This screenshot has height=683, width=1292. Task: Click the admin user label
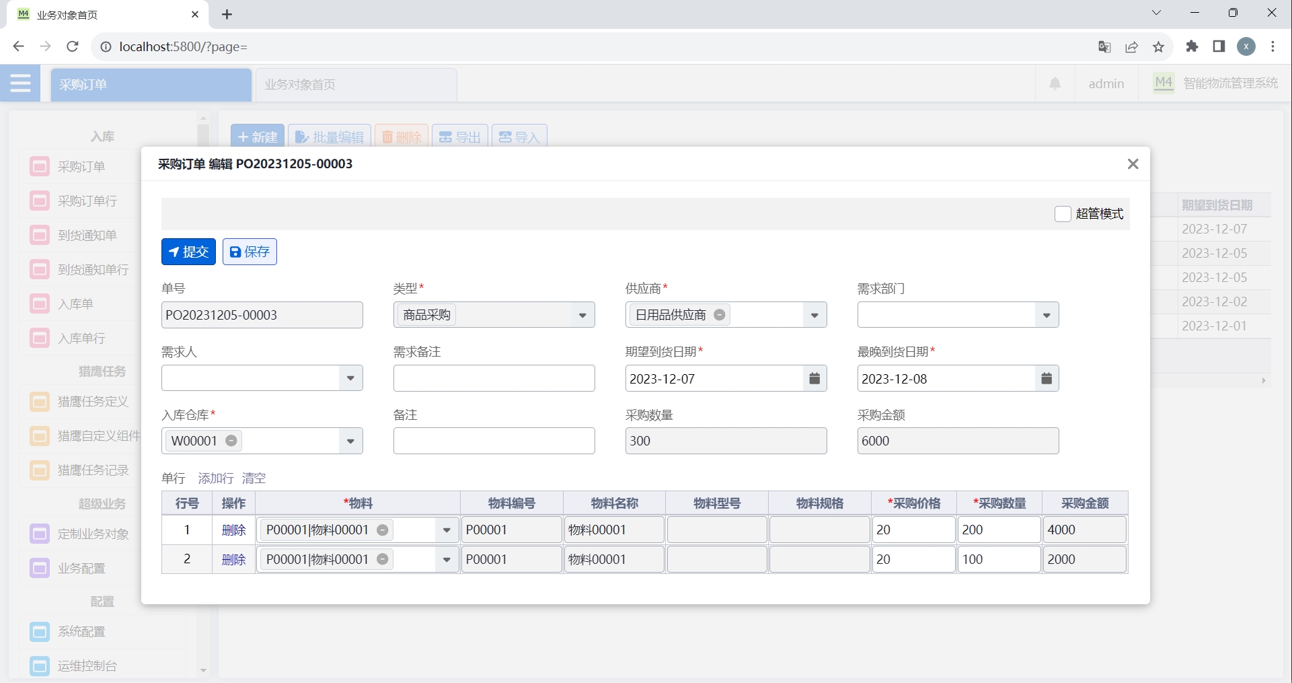click(1106, 83)
